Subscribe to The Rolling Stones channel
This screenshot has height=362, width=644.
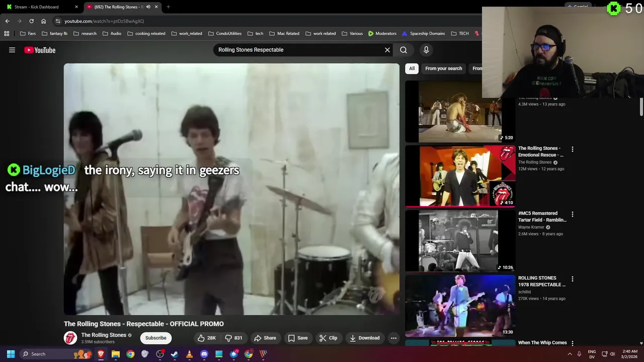[x=155, y=338]
